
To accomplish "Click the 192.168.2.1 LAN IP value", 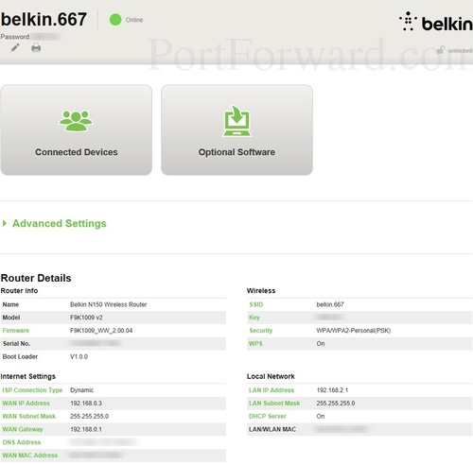I will 332,390.
